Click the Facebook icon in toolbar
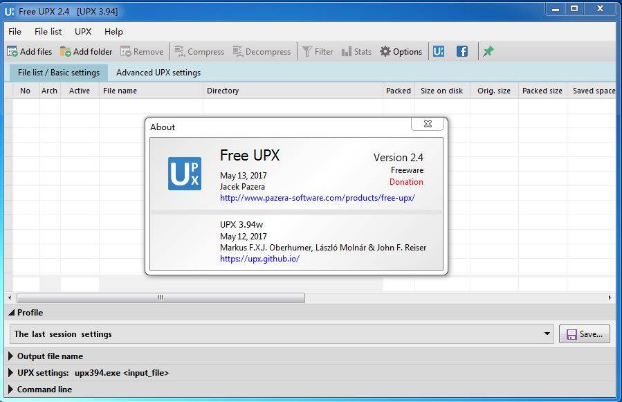 click(x=462, y=51)
